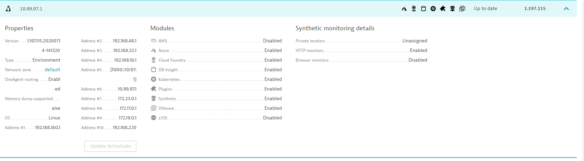Click the Synthetic robot icon in header row
This screenshot has height=161, width=584.
point(452,9)
